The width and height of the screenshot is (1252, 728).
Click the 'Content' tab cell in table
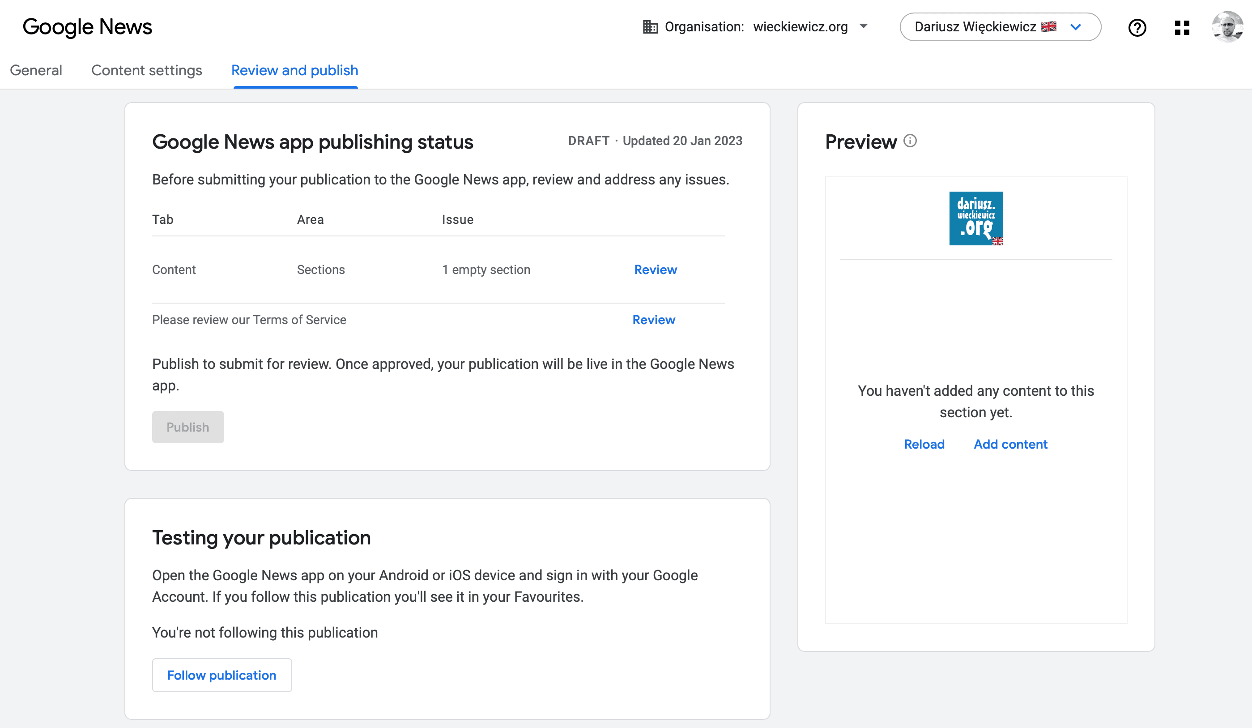pos(174,270)
